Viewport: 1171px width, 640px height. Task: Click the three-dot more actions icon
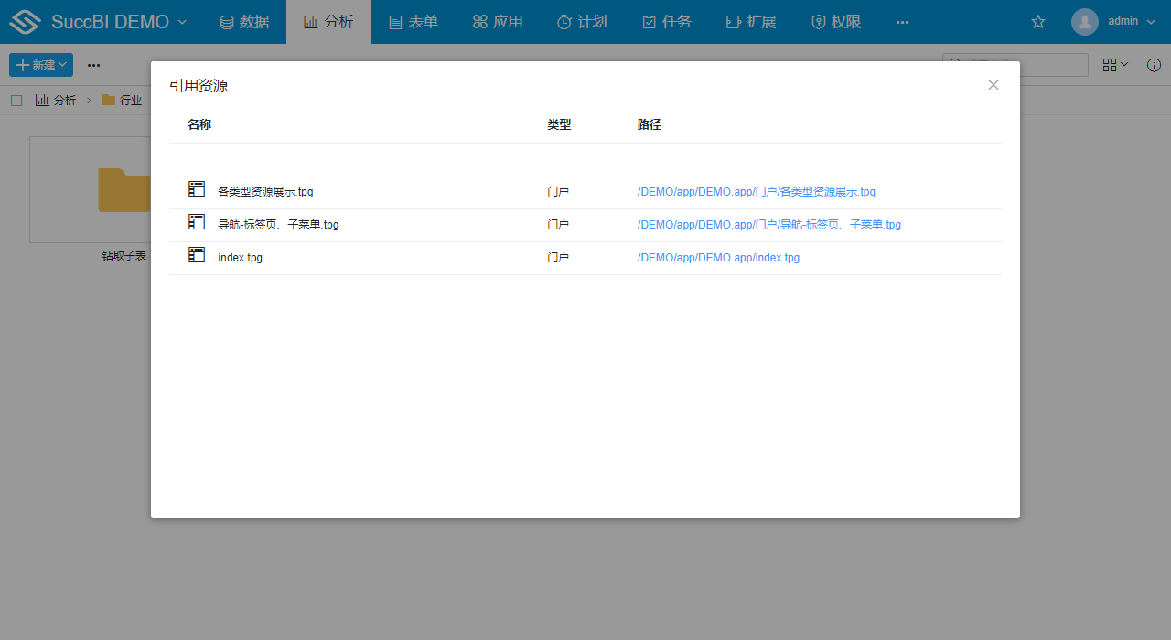pyautogui.click(x=93, y=65)
